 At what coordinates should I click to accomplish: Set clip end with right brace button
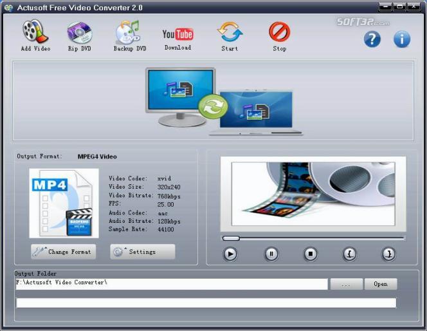pos(388,254)
